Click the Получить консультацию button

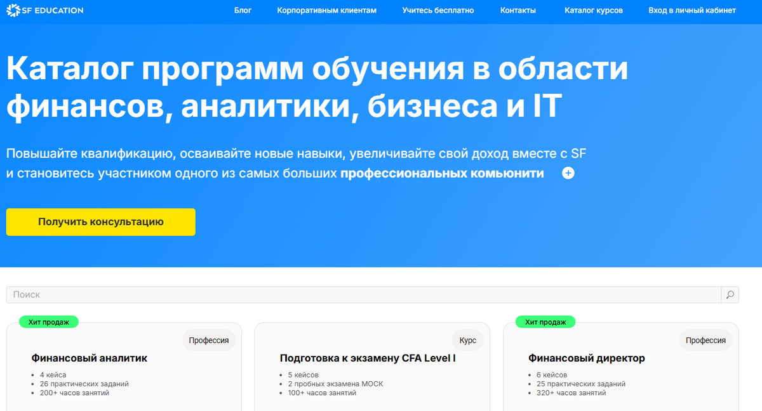tap(101, 222)
